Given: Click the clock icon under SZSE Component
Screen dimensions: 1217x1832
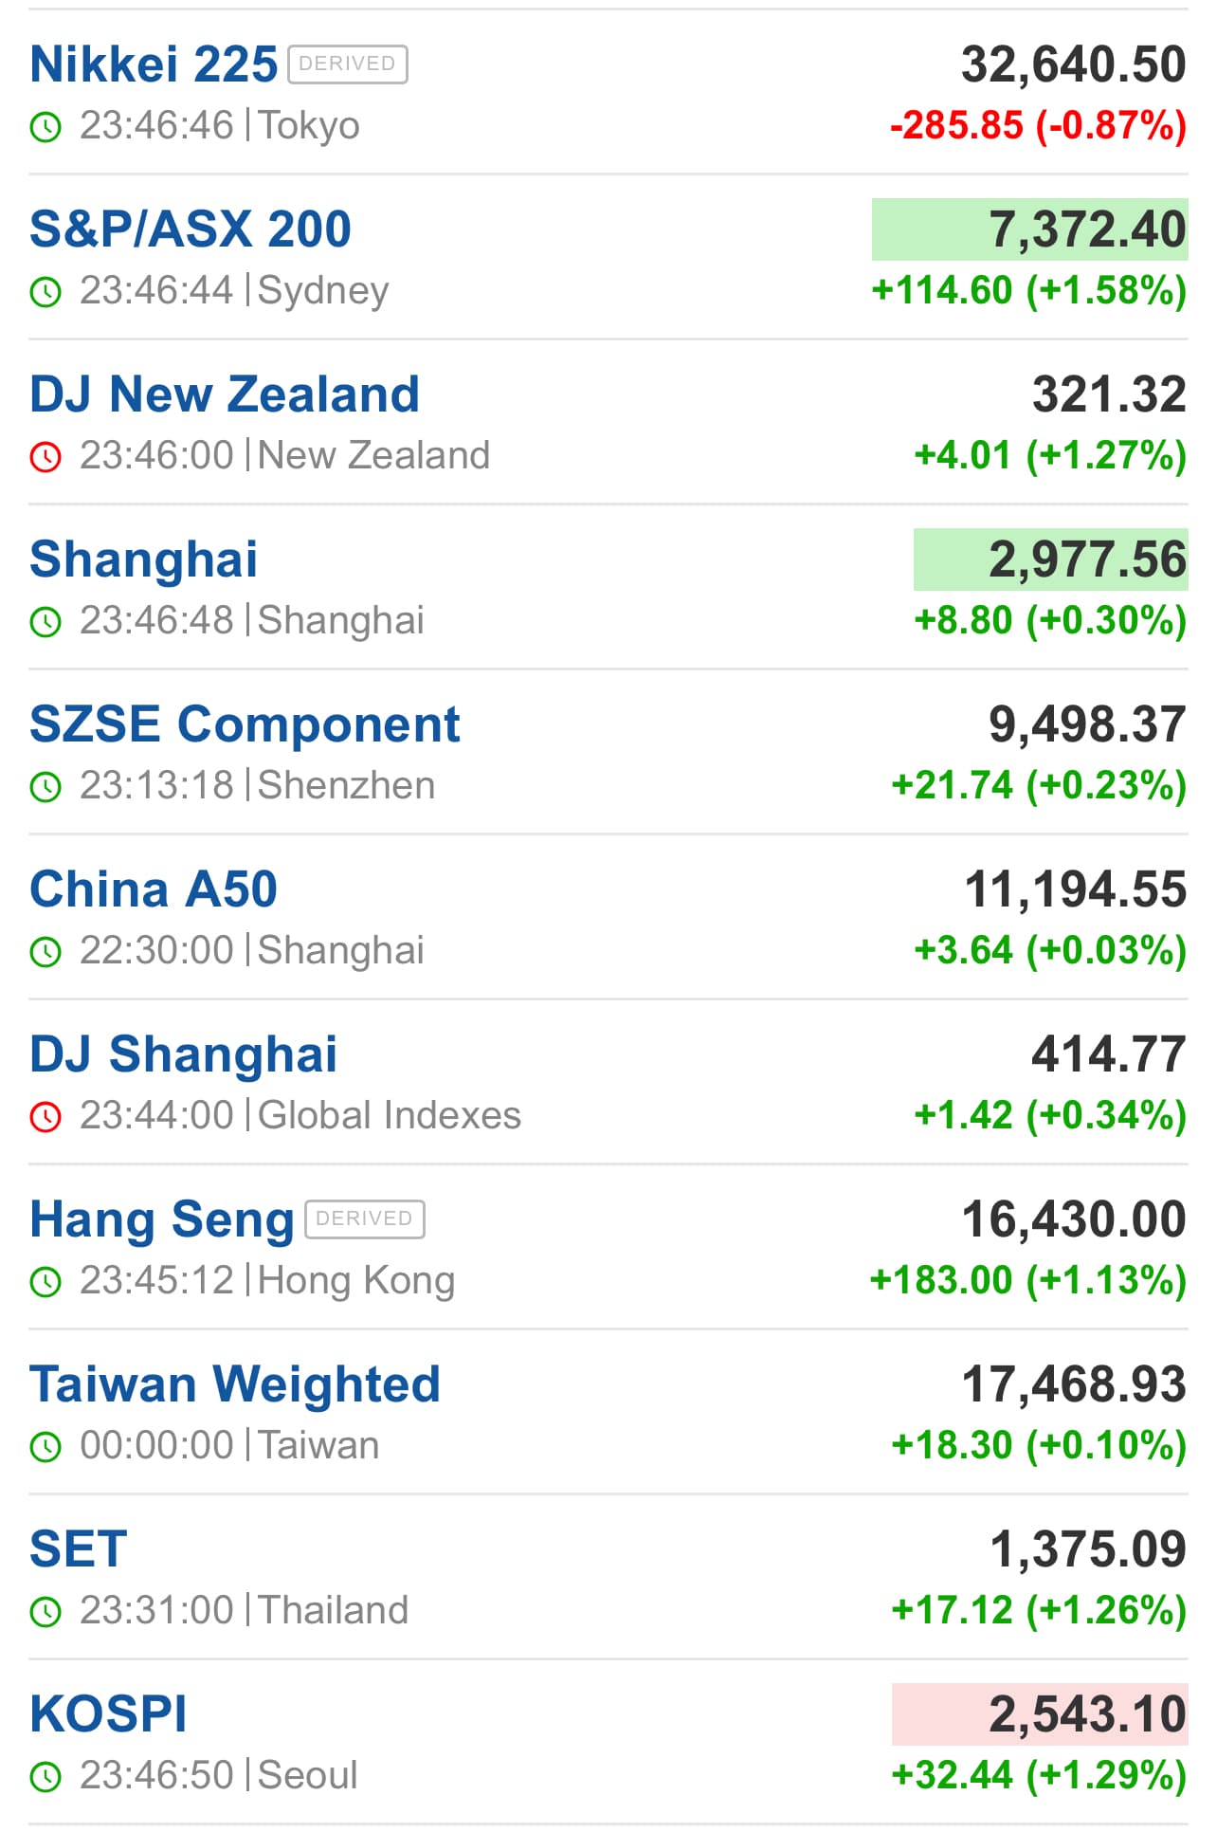Looking at the screenshot, I should coord(45,786).
